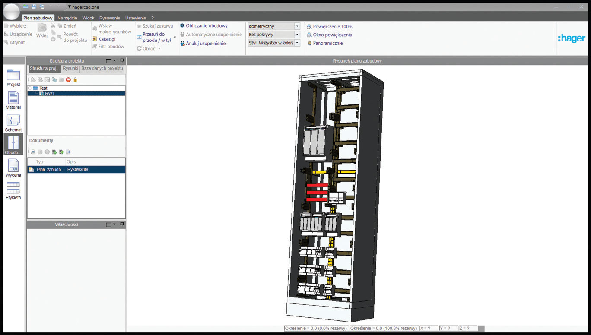Click the first quick access toolbar icon
591x335 pixels.
[25, 6]
